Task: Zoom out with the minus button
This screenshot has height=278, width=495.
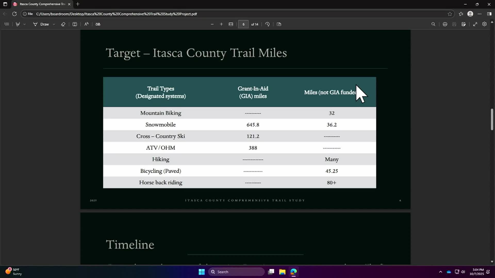Action: click(x=212, y=24)
